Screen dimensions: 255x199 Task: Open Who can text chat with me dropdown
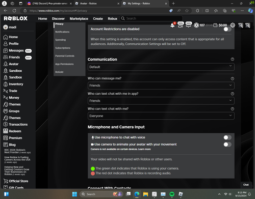tap(161, 116)
